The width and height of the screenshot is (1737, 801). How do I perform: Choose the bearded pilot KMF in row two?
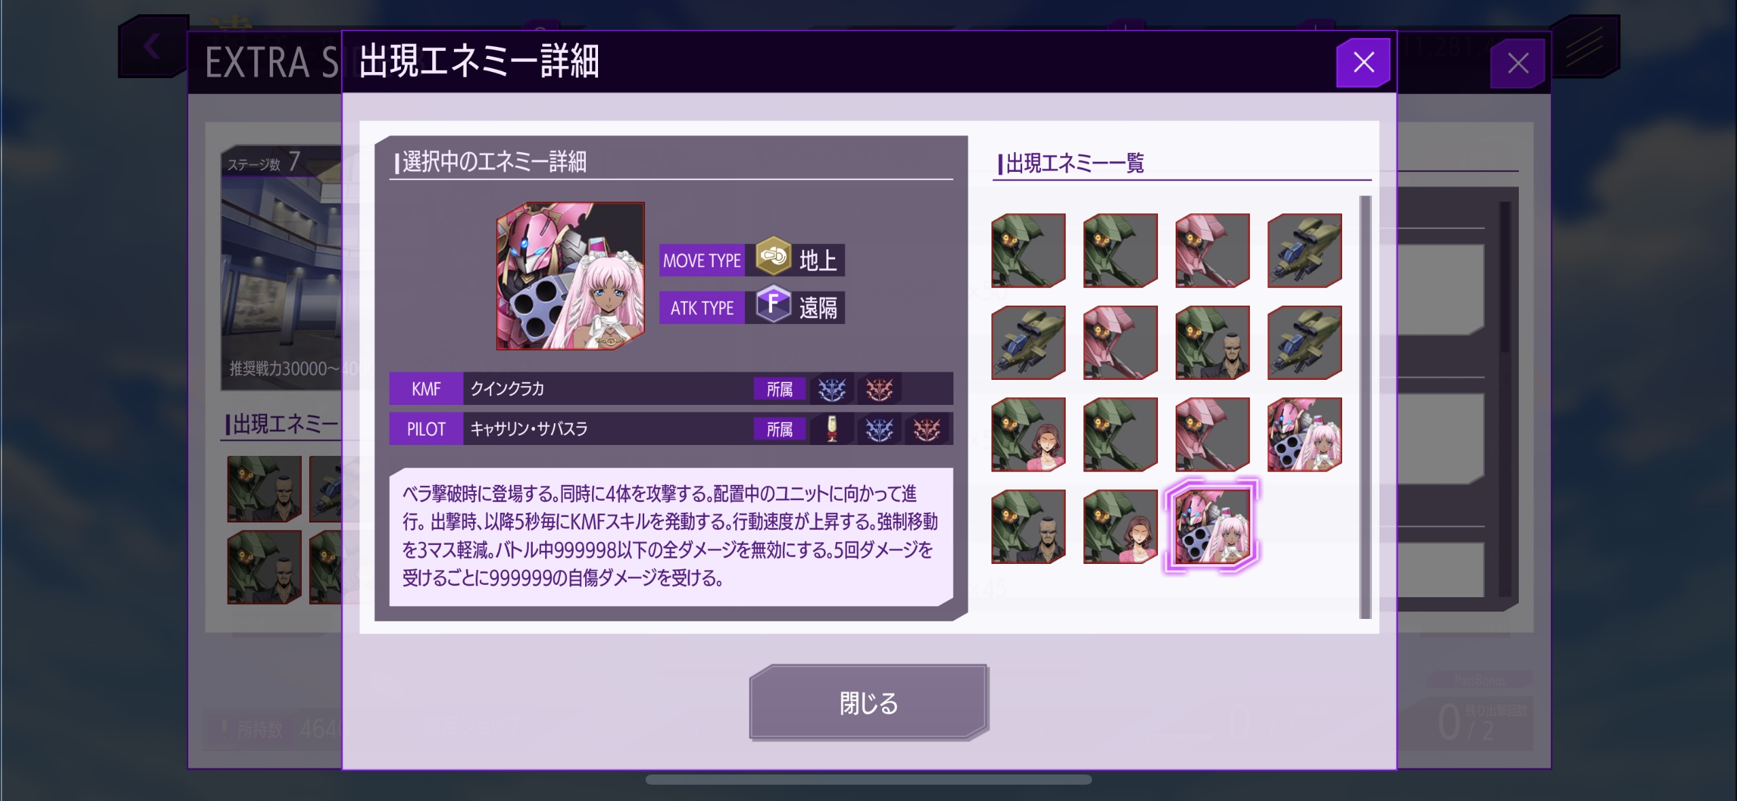click(x=1212, y=342)
